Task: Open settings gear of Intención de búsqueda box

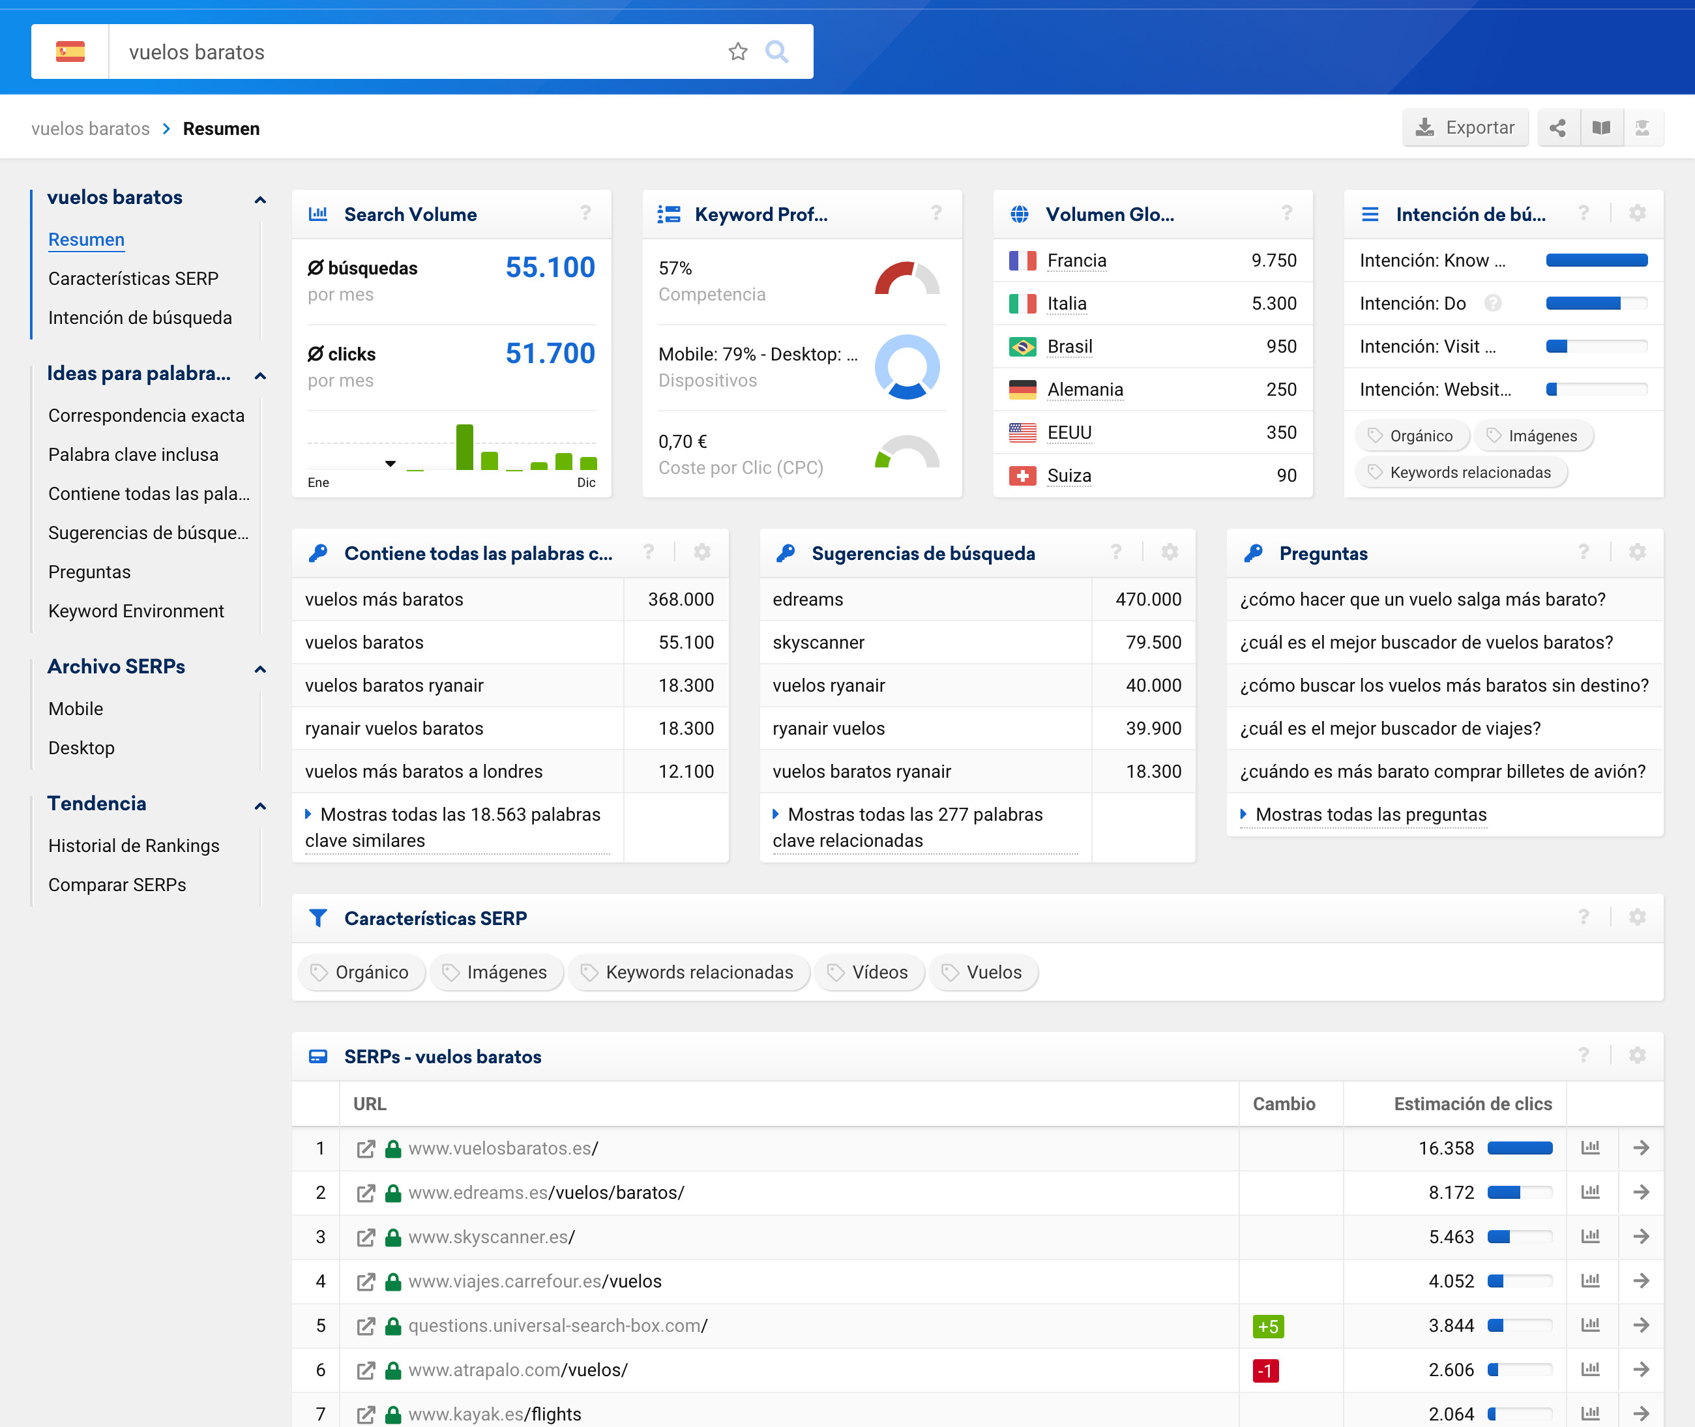Action: tap(1637, 214)
